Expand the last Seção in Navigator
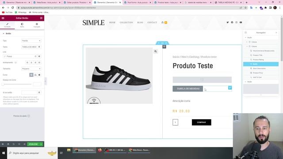This screenshot has height=159, width=283. tap(245, 82)
